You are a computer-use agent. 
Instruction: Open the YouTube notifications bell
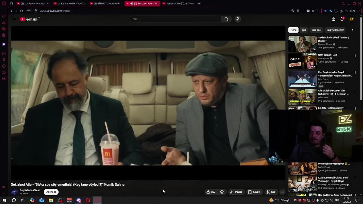pyautogui.click(x=342, y=19)
